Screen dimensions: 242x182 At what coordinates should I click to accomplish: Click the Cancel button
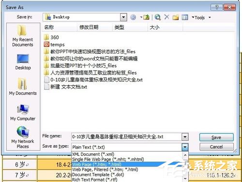(x=216, y=147)
